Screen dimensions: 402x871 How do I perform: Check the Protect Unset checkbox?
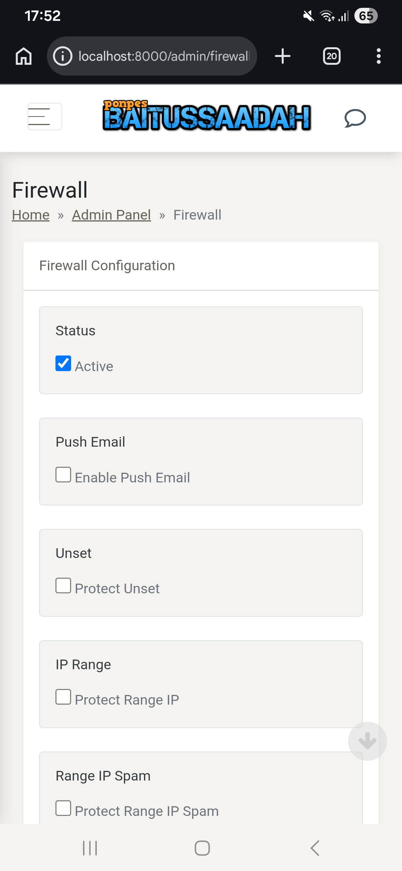coord(63,586)
